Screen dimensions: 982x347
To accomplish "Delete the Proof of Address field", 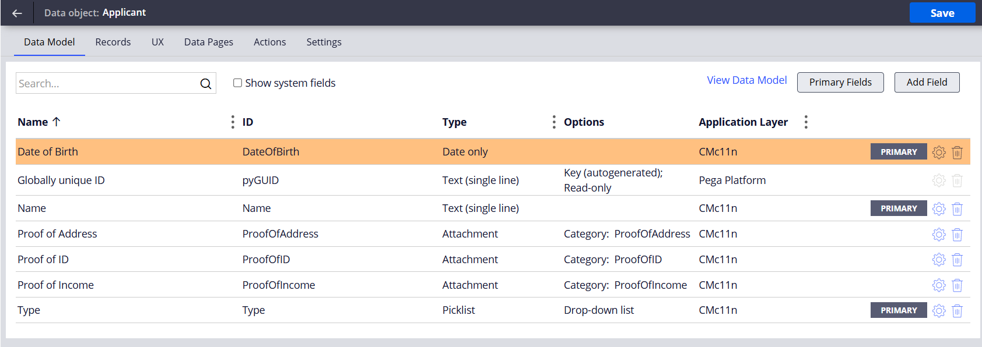I will 957,235.
